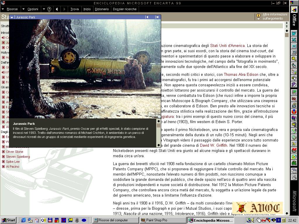Switch to Risorse del computer on the taskbar
This screenshot has height=224, width=299.
[115, 220]
